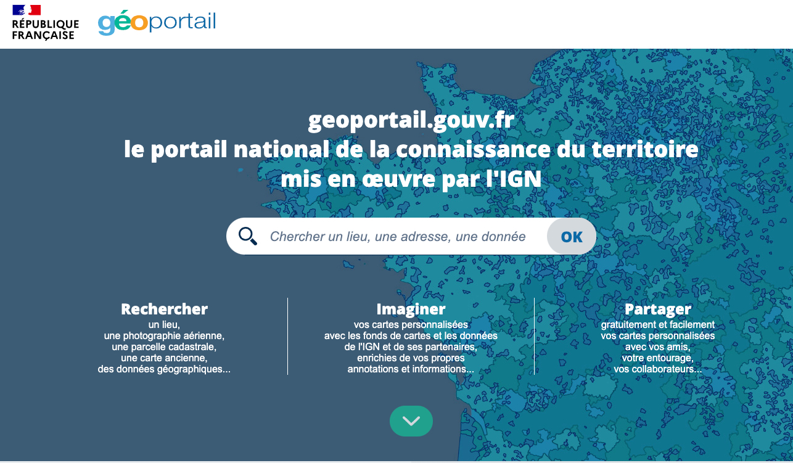
Task: Click 'le portail national de la connaissance' line
Action: pos(411,149)
